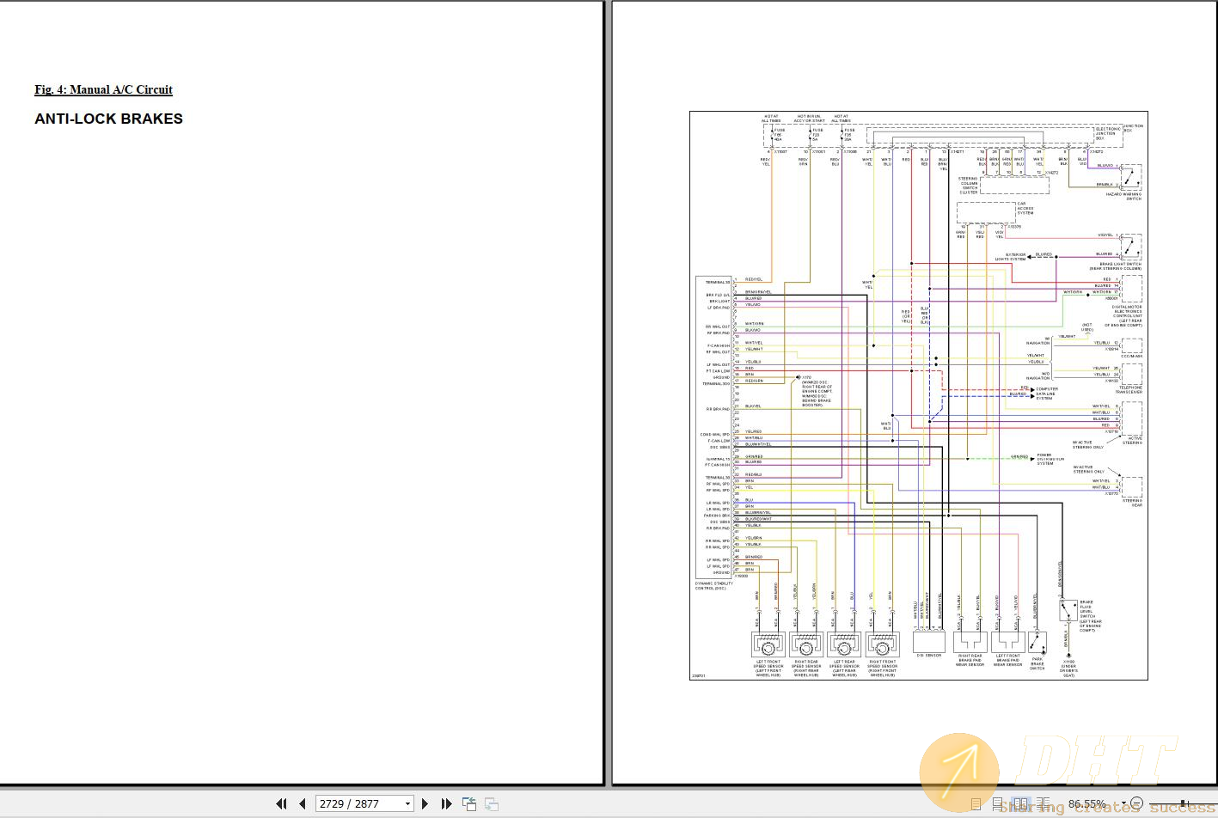Open the Fig. 4: Manual A/C Circuit link

click(x=103, y=89)
